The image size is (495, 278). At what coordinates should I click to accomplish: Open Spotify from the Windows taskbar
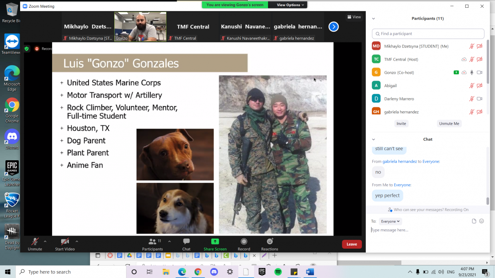(x=278, y=272)
